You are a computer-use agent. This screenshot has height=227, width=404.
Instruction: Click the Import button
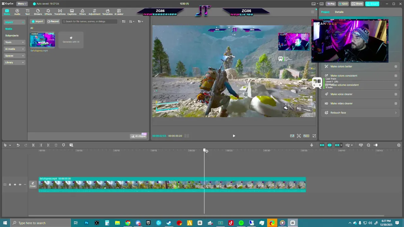(37, 21)
